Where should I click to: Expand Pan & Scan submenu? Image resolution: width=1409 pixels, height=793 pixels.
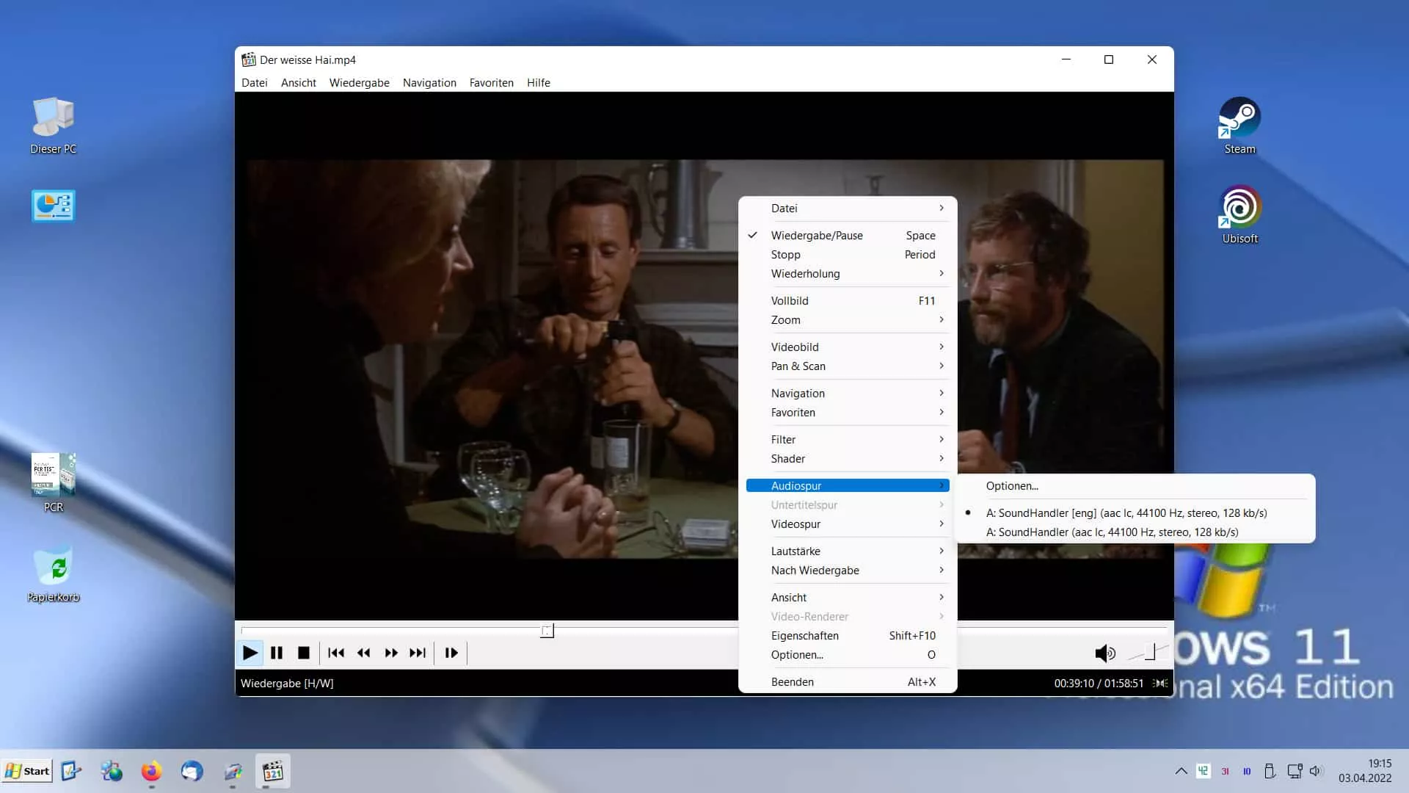point(848,366)
